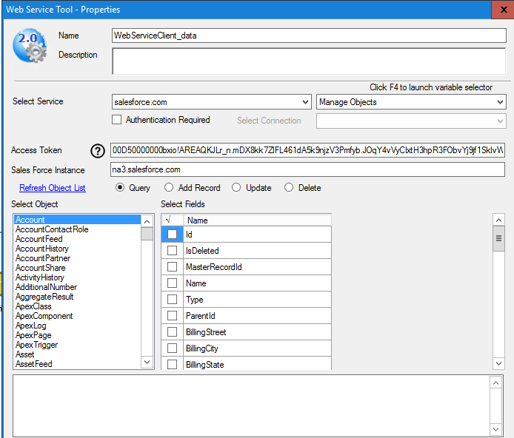This screenshot has width=514, height=438.
Task: Click the Refresh Object List link
Action: (53, 188)
